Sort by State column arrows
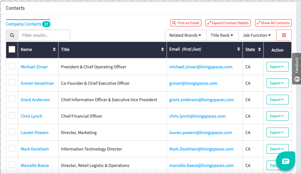Viewport: 301px width, 174px height. pos(259,49)
